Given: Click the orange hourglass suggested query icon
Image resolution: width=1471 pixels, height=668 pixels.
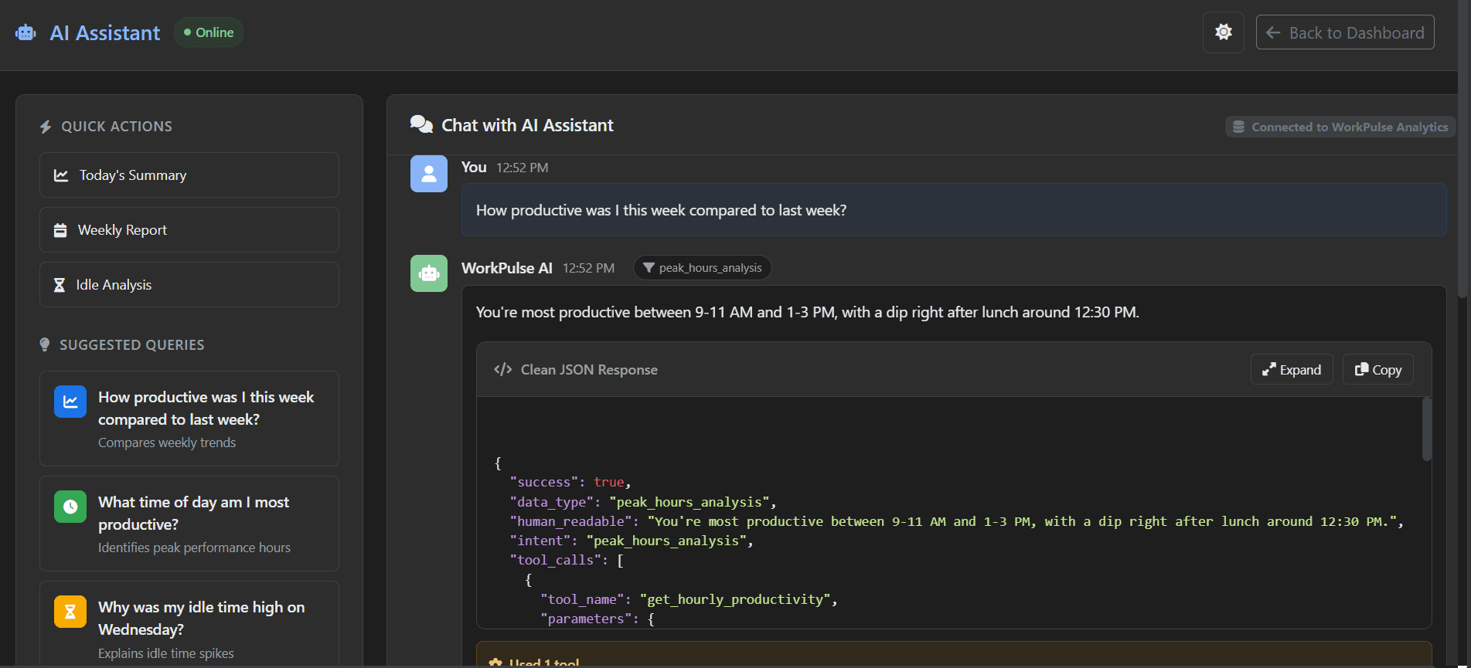Looking at the screenshot, I should [70, 612].
